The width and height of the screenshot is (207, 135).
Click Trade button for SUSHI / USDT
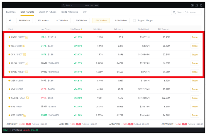click(x=194, y=98)
